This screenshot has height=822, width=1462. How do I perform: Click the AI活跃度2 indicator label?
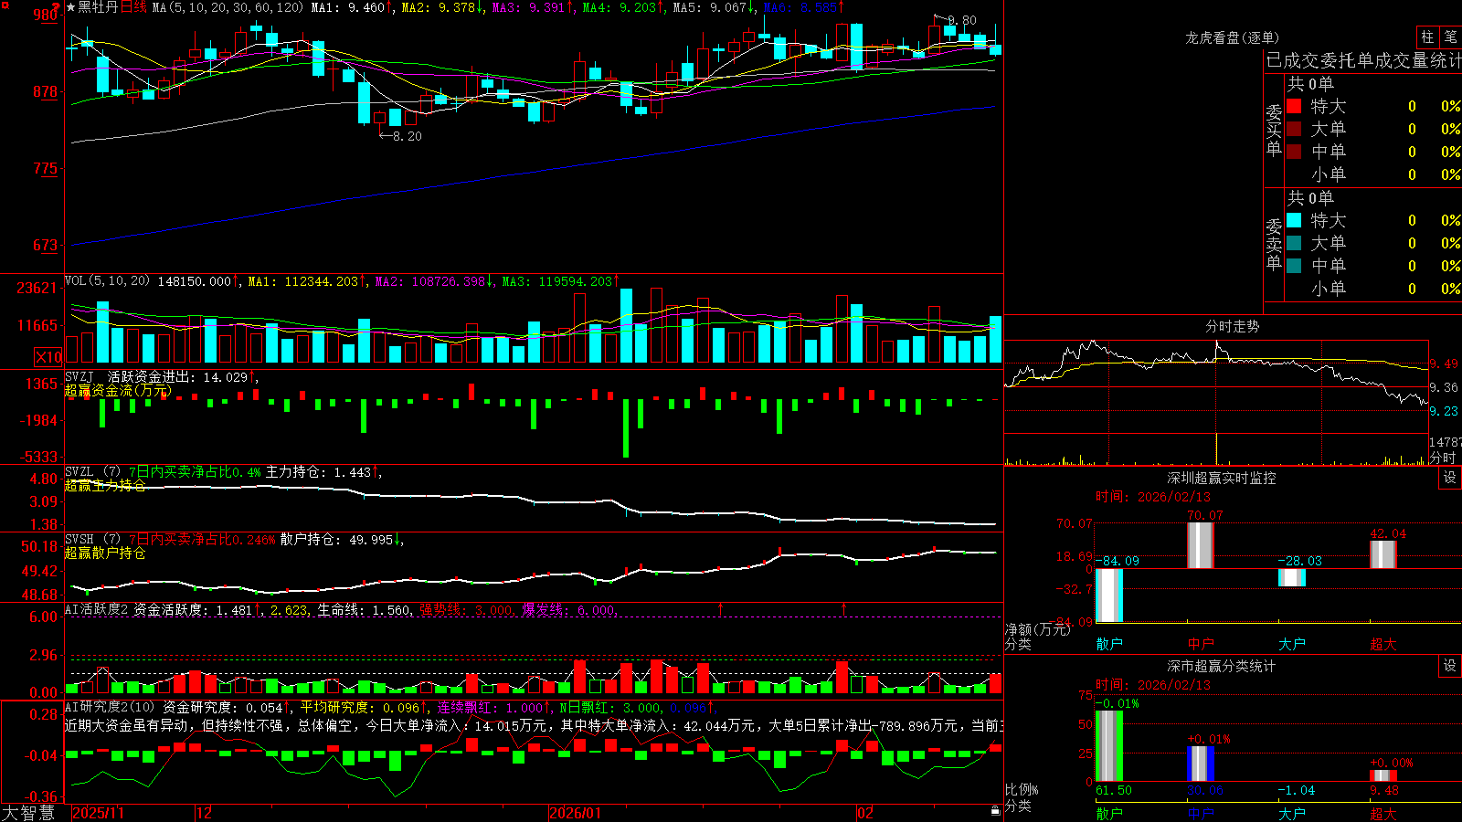97,609
